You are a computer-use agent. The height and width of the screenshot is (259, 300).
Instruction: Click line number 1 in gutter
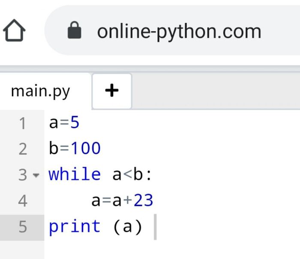[x=22, y=124]
